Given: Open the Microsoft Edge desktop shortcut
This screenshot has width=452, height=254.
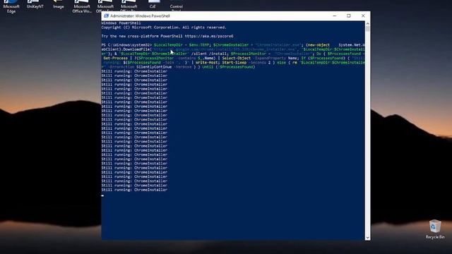Looking at the screenshot, I should click(11, 6).
